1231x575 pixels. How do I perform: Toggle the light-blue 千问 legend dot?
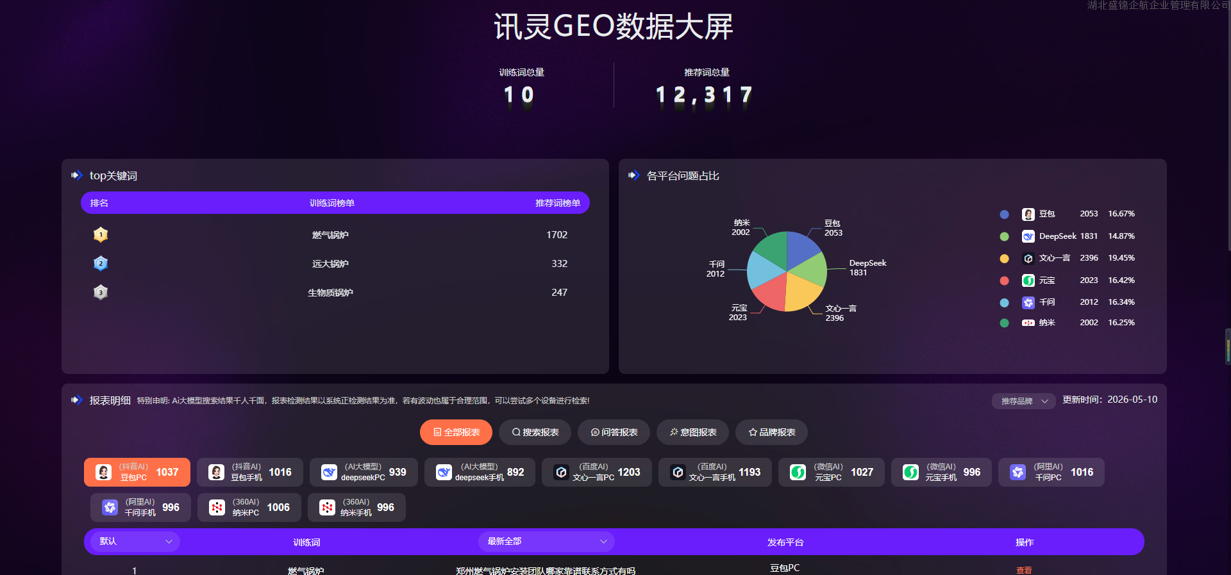(1005, 302)
